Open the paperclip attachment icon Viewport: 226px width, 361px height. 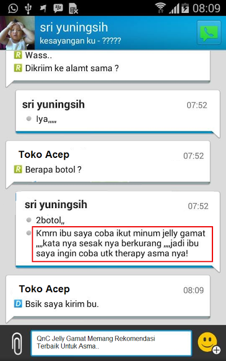click(17, 344)
